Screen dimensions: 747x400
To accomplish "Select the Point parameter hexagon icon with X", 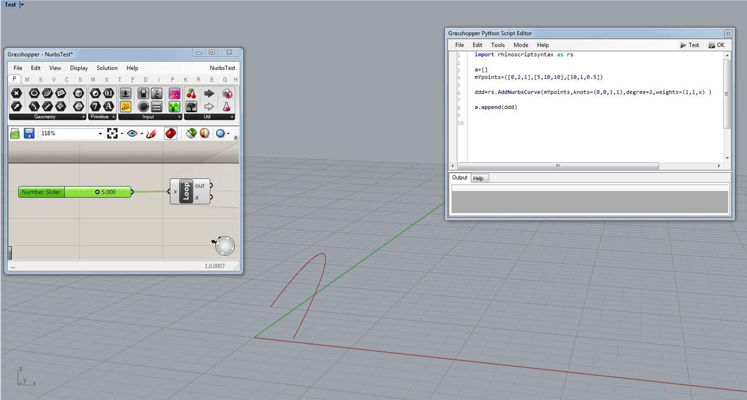I will pyautogui.click(x=16, y=93).
